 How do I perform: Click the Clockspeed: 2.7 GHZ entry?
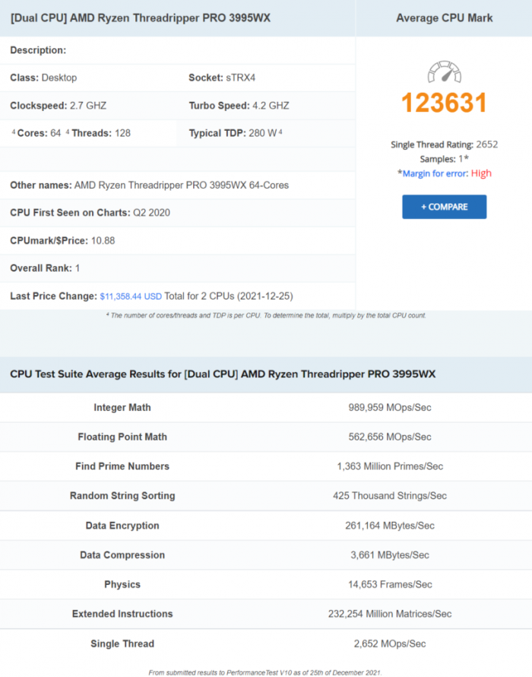[x=59, y=106]
